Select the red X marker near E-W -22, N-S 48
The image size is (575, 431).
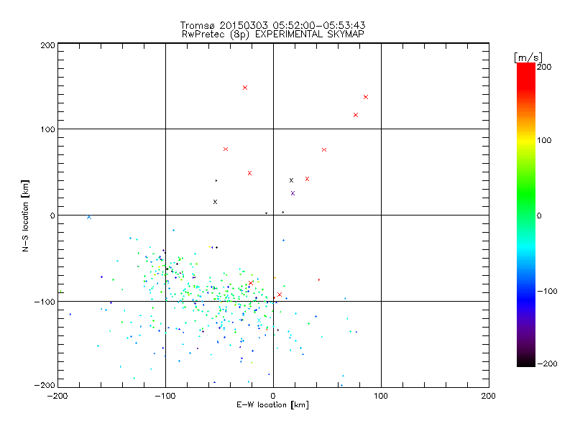tap(249, 173)
